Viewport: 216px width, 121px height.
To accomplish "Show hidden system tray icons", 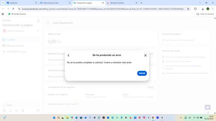I will pos(181,118).
